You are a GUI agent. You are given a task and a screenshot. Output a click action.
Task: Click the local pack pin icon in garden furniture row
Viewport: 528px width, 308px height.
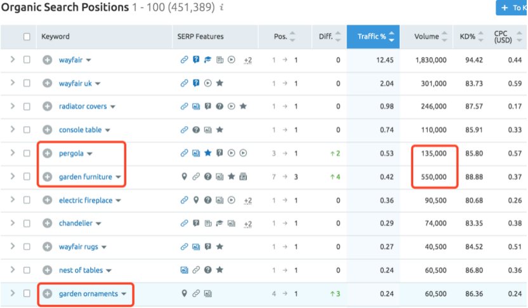(x=184, y=177)
